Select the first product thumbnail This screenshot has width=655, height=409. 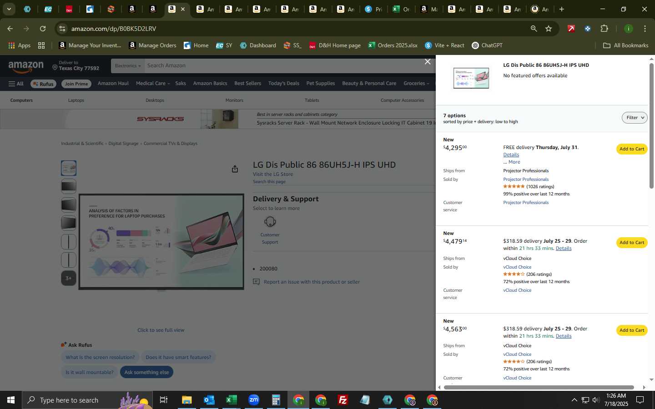pyautogui.click(x=69, y=168)
